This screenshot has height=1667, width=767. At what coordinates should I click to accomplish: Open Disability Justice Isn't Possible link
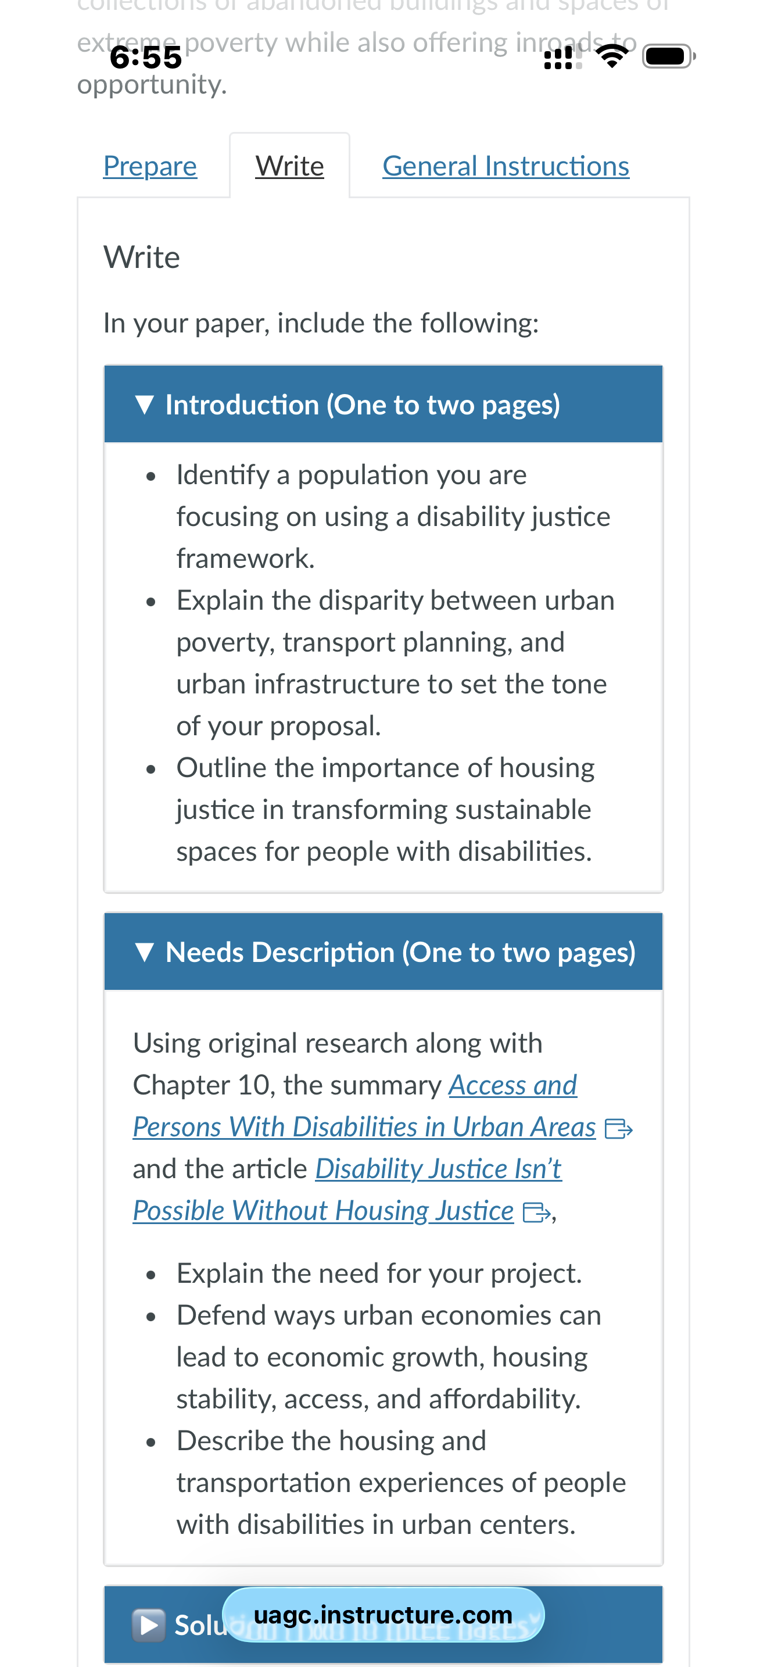tap(347, 1189)
